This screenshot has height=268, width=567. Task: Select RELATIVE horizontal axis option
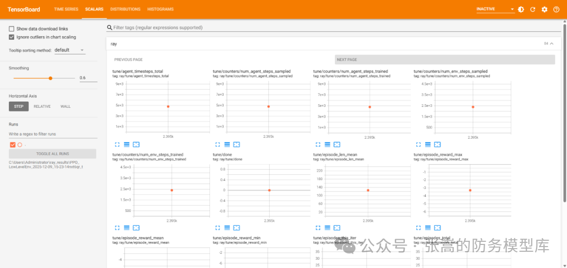pos(43,106)
